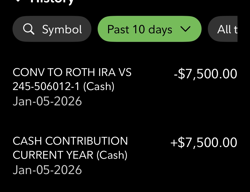Image resolution: width=250 pixels, height=192 pixels.
Task: Click the blank area between the two transactions
Action: coord(125,120)
